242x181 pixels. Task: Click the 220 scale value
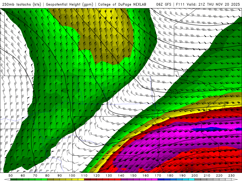click(219, 176)
